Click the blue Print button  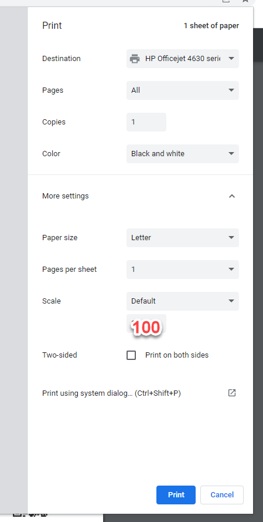[176, 495]
